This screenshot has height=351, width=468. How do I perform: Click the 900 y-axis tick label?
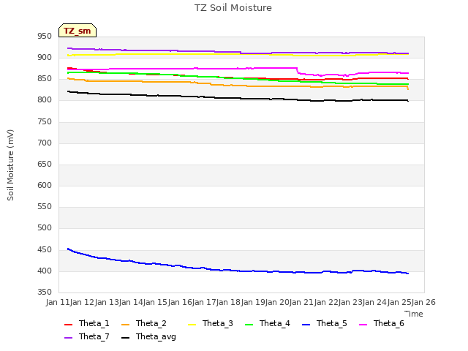coord(45,58)
